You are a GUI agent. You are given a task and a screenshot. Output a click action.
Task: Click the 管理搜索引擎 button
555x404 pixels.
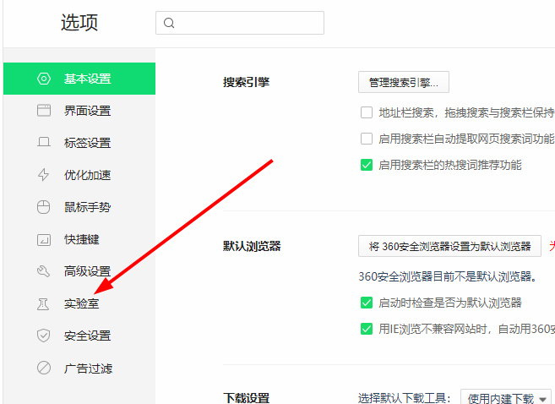click(404, 83)
